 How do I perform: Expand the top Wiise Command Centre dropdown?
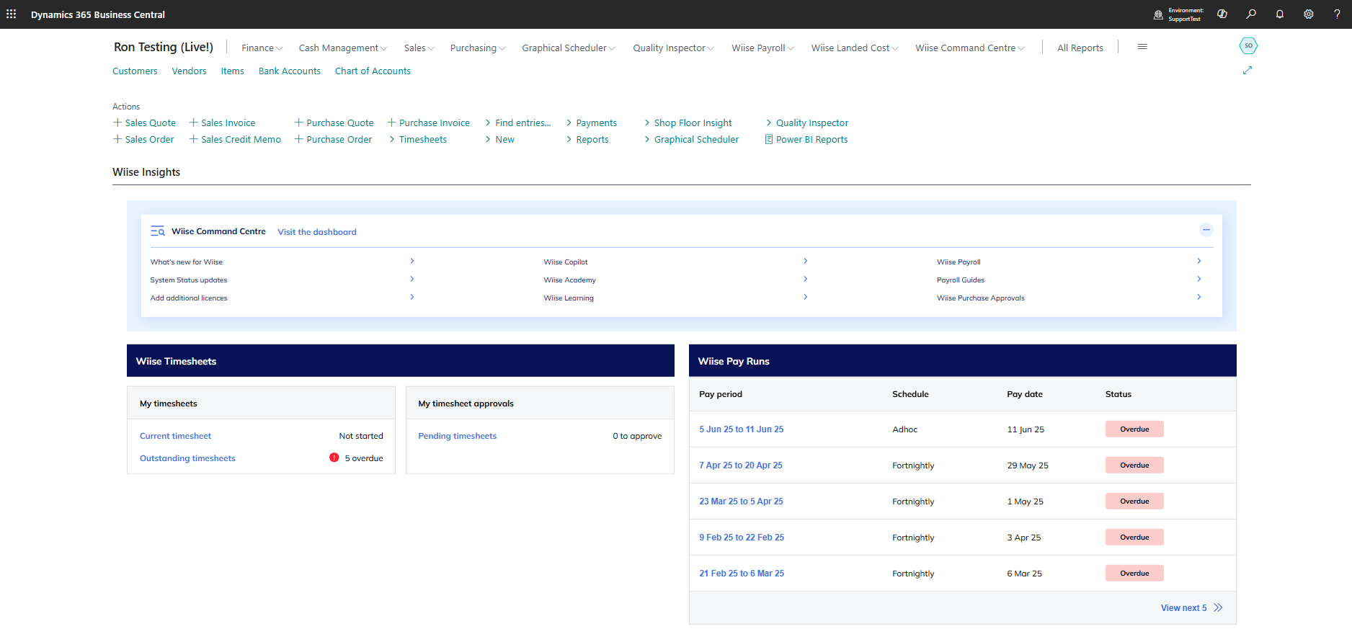click(x=970, y=48)
